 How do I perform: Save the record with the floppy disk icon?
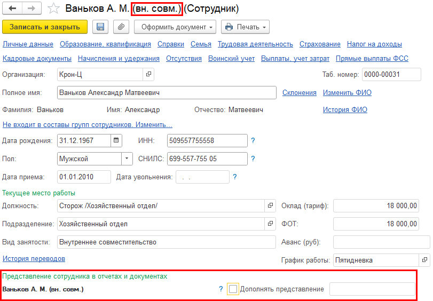(100, 27)
